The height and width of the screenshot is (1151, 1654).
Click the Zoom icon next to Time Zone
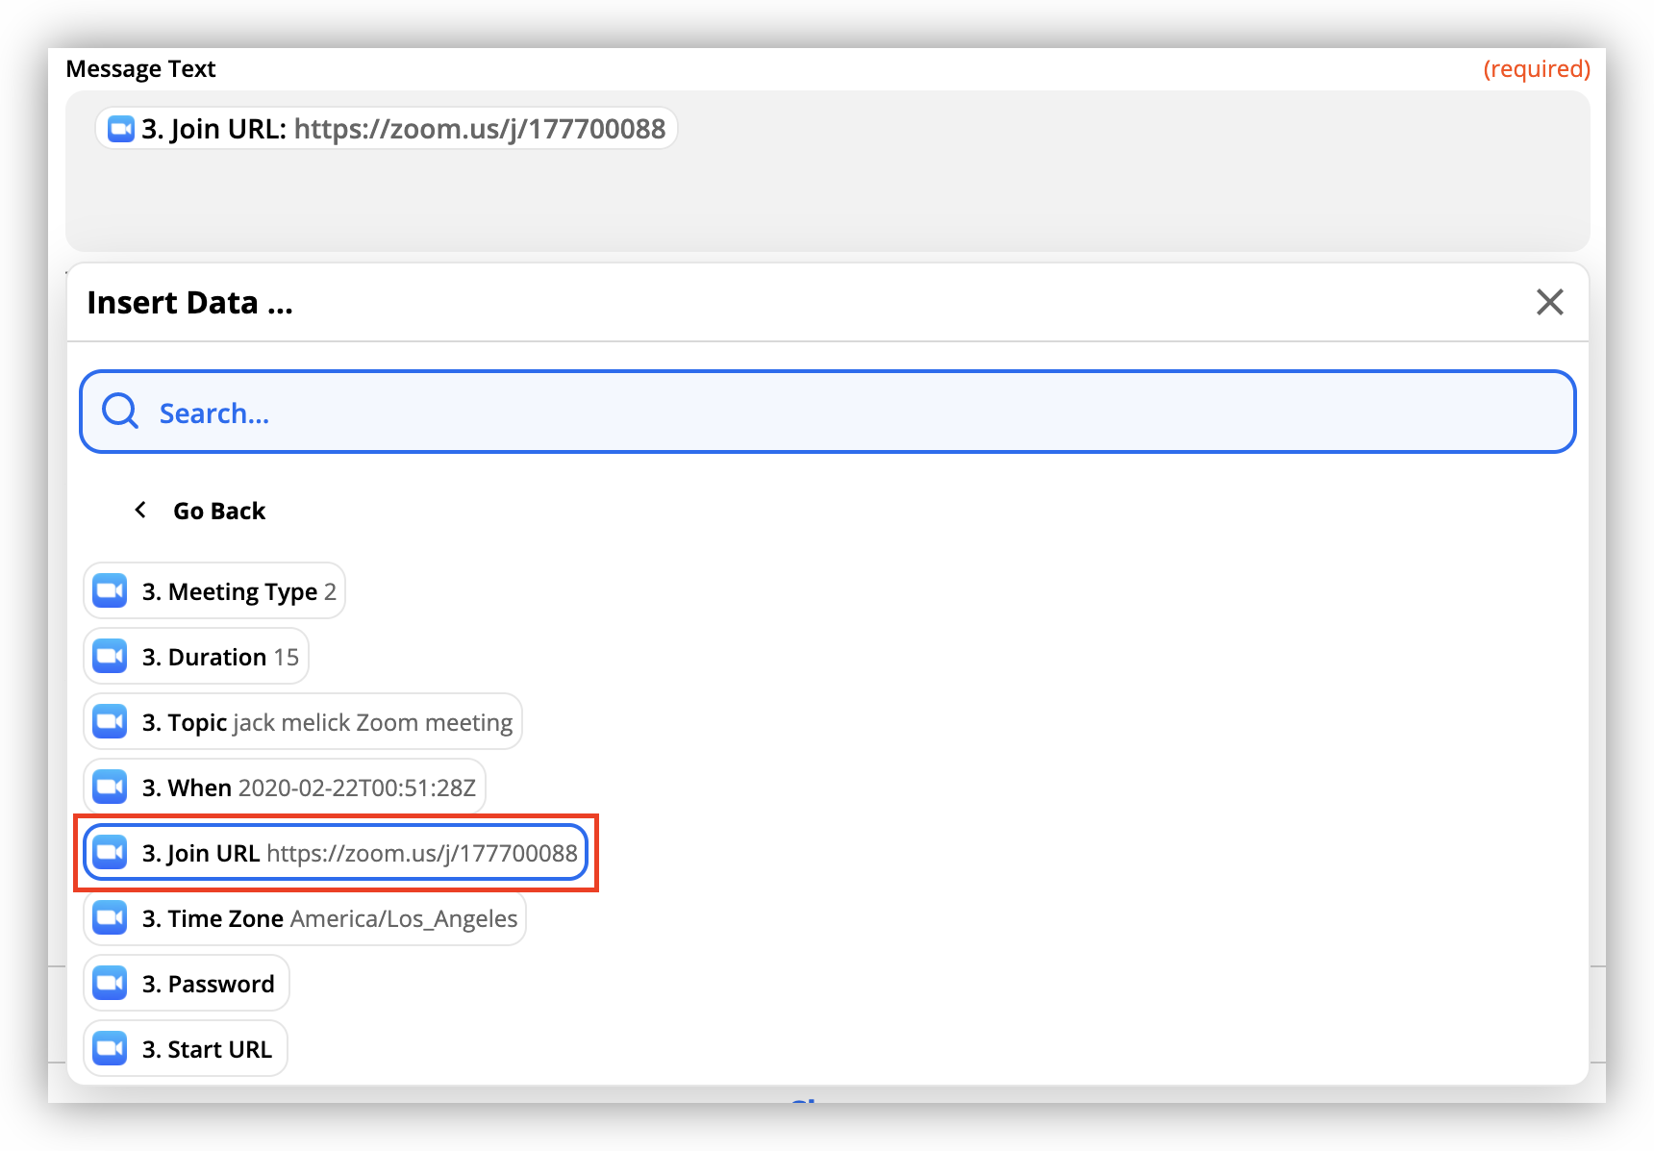pyautogui.click(x=111, y=918)
